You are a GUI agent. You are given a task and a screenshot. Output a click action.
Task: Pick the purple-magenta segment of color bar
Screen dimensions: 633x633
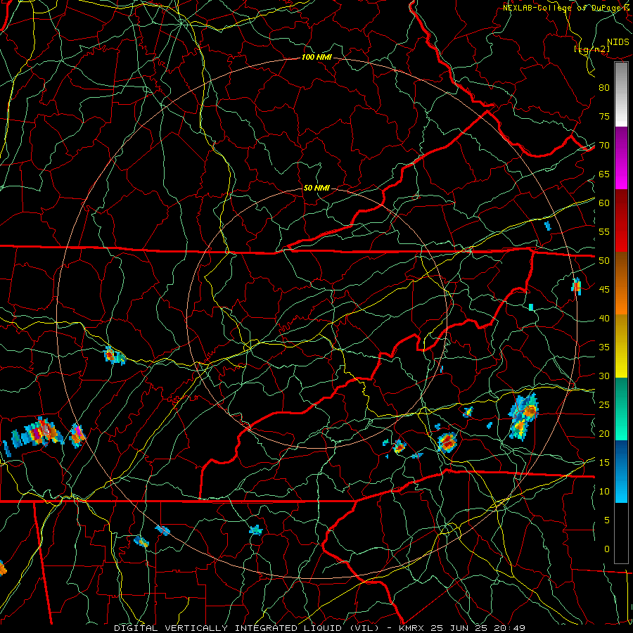pos(621,158)
